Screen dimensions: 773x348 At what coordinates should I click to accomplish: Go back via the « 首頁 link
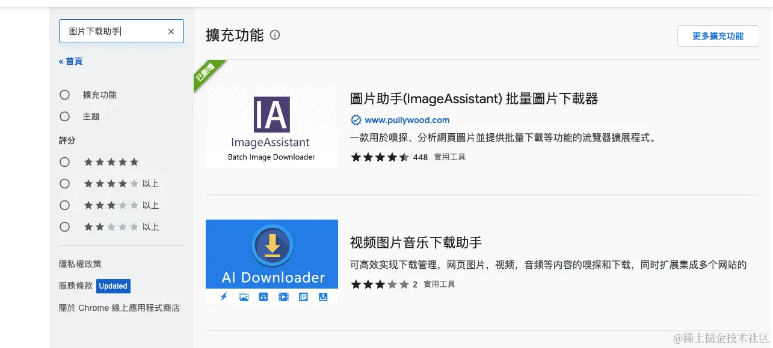(71, 61)
